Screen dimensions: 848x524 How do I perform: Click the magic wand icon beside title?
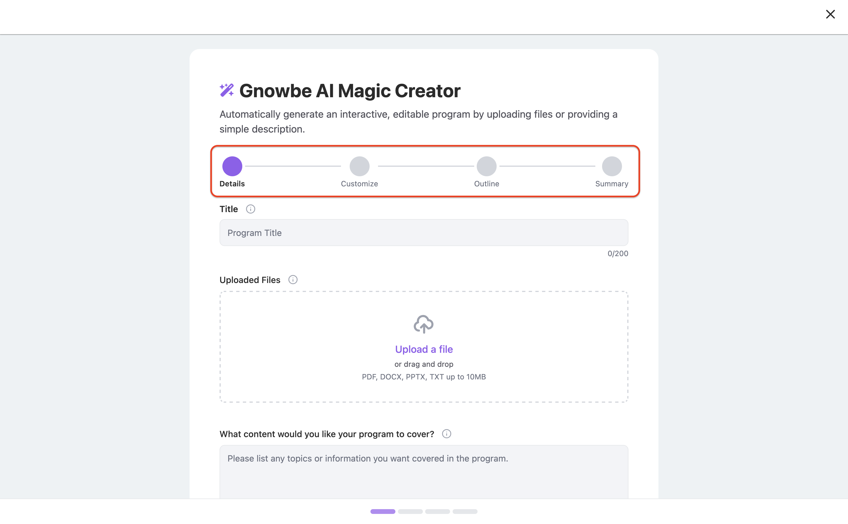pos(227,90)
